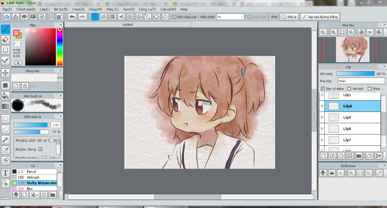
Task: Select the Bucket fill tool
Action: [x=5, y=96]
